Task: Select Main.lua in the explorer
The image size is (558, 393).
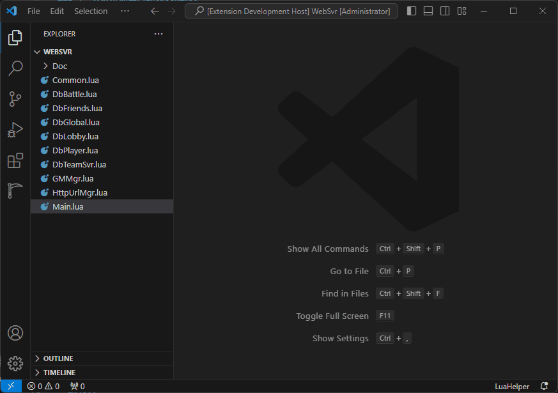Action: tap(102, 206)
